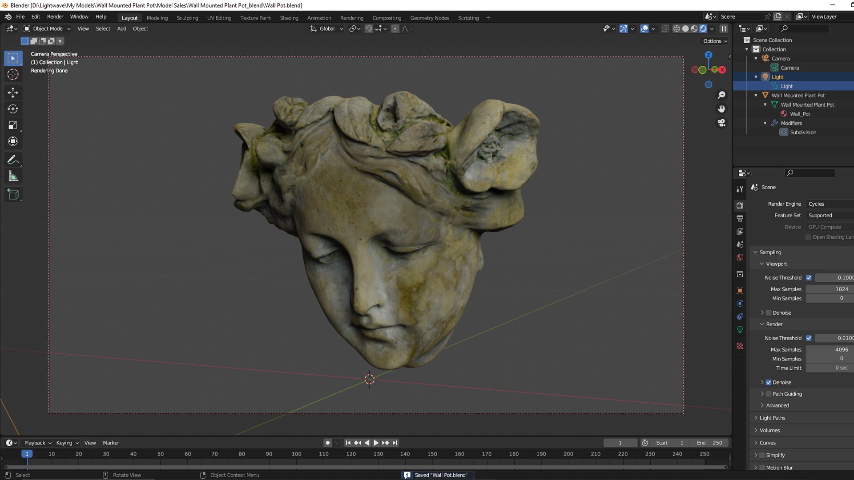Viewport: 854px width, 480px height.
Task: Select the Subdivision modifier in outliner
Action: 802,132
